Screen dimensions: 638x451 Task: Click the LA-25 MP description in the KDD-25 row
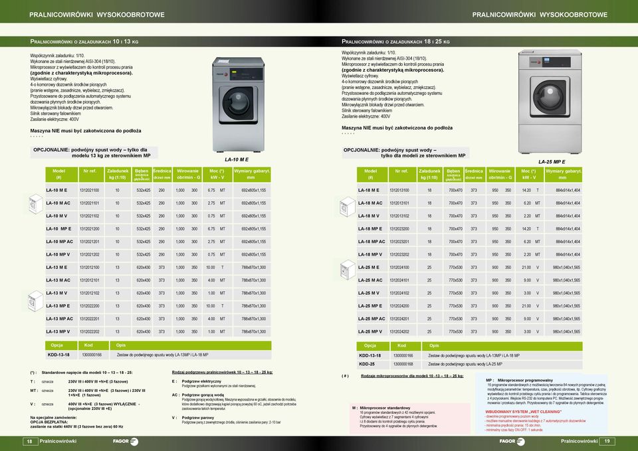pyautogui.click(x=465, y=364)
